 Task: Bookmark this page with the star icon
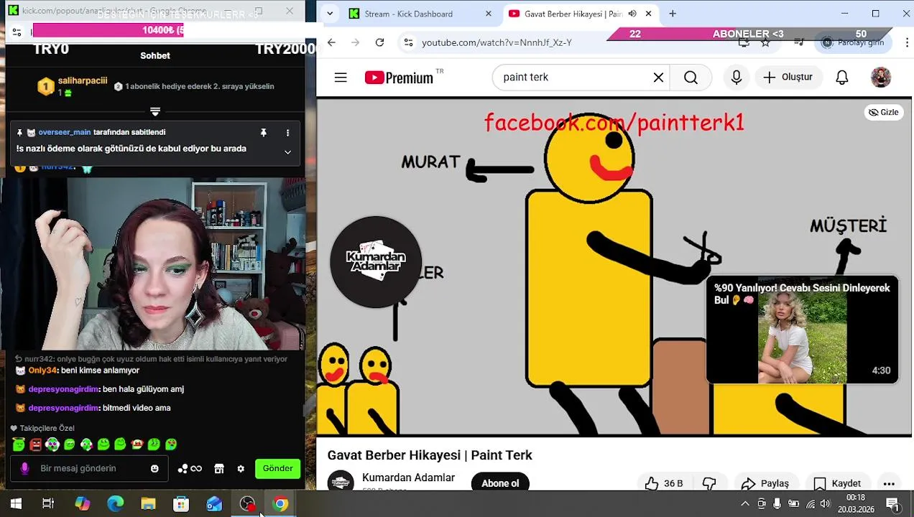click(765, 42)
